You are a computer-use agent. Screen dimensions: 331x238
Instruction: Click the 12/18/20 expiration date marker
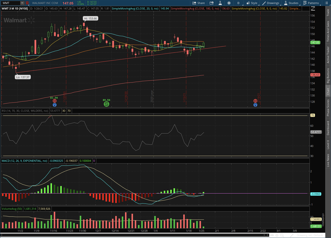[x=126, y=97]
